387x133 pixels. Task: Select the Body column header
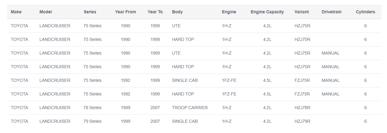point(177,12)
